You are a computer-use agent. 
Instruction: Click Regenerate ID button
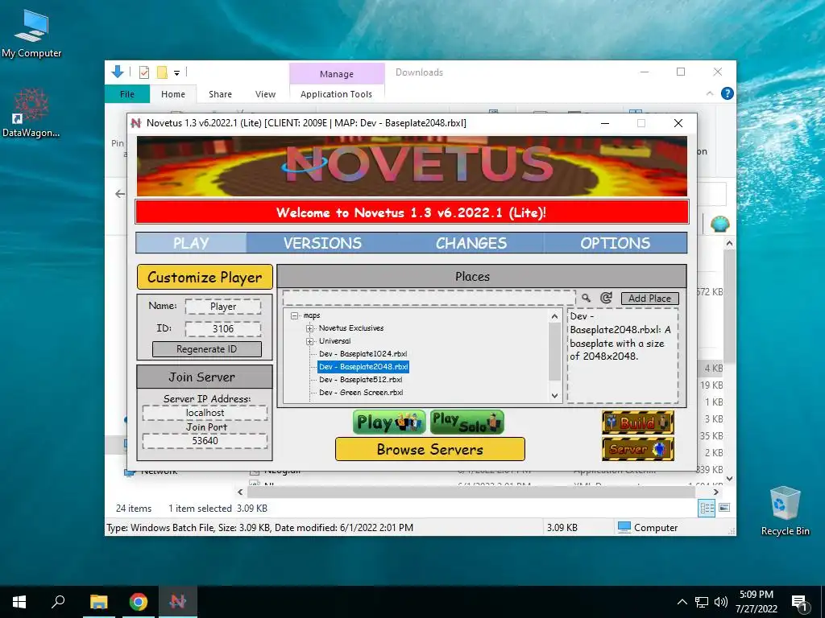coord(207,349)
